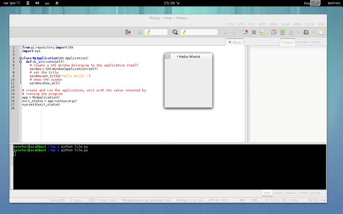343x214 pixels.
Task: Click the 15:30 clock in top bar
Action: [171, 3]
